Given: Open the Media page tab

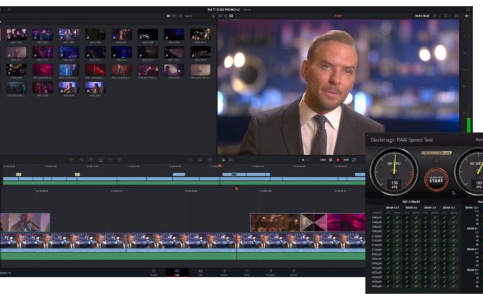Looking at the screenshot, I should tap(153, 273).
